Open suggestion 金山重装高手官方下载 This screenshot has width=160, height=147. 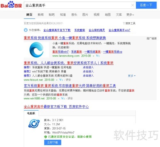coord(57,30)
